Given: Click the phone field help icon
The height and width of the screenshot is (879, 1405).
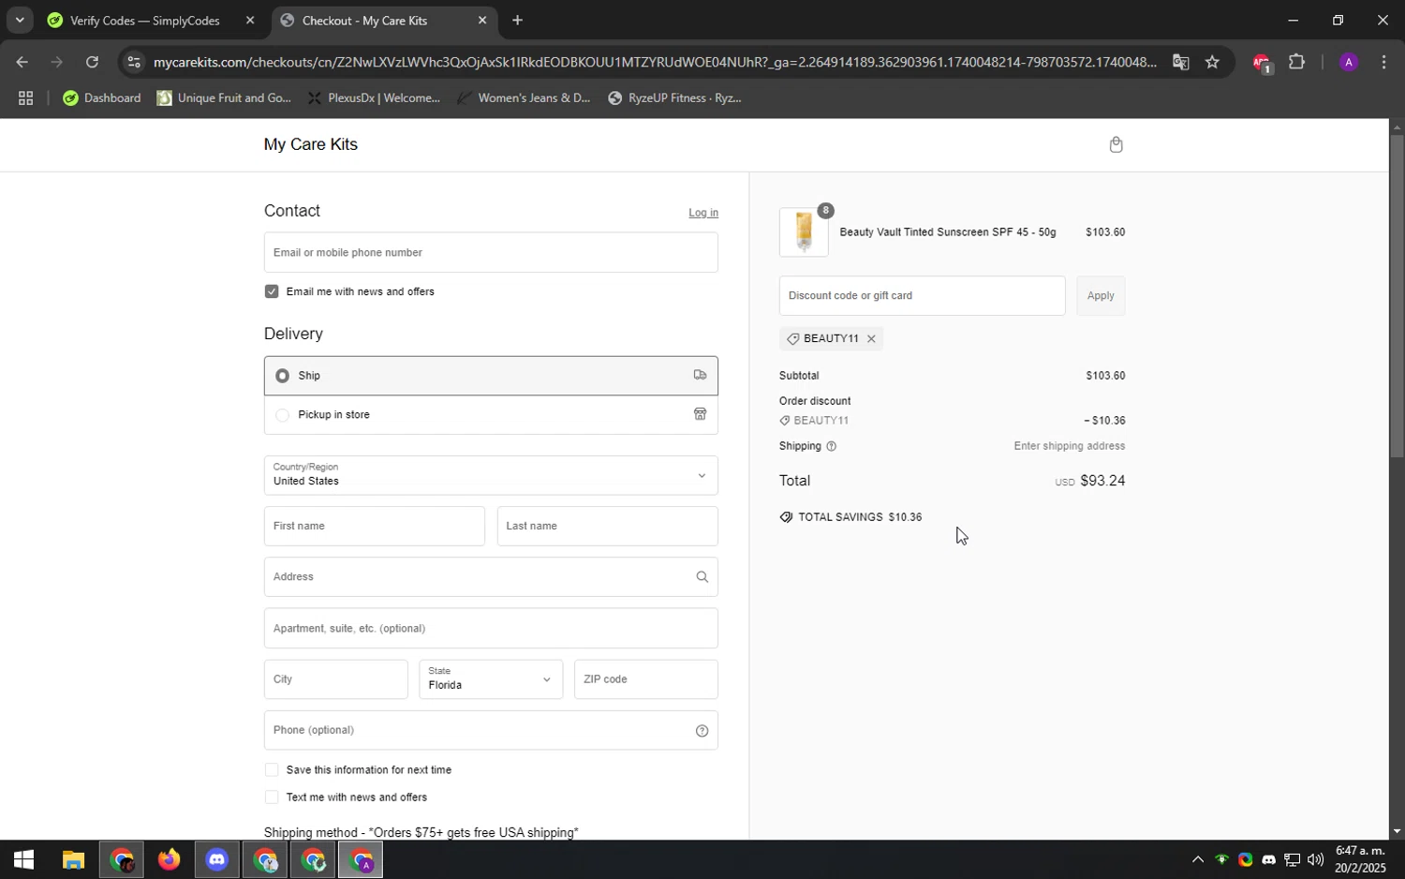Looking at the screenshot, I should click(x=702, y=731).
